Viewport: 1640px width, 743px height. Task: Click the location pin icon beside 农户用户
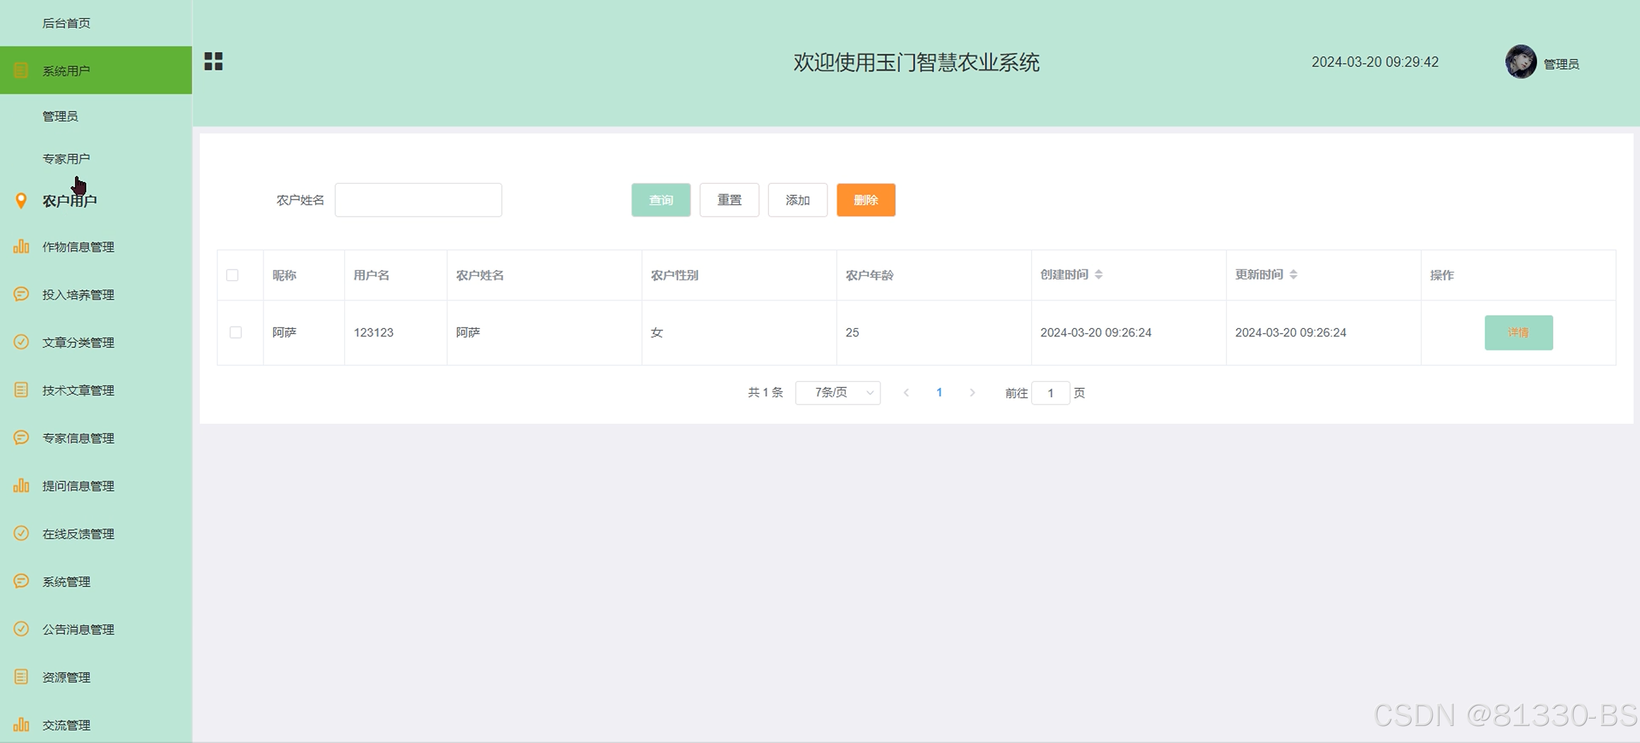pyautogui.click(x=21, y=201)
